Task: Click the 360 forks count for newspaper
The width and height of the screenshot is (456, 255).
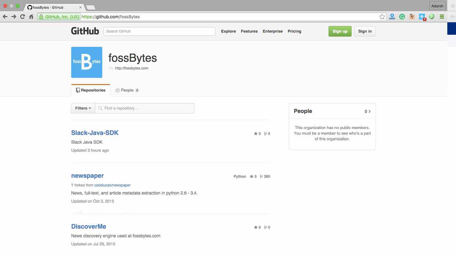Action: [265, 177]
